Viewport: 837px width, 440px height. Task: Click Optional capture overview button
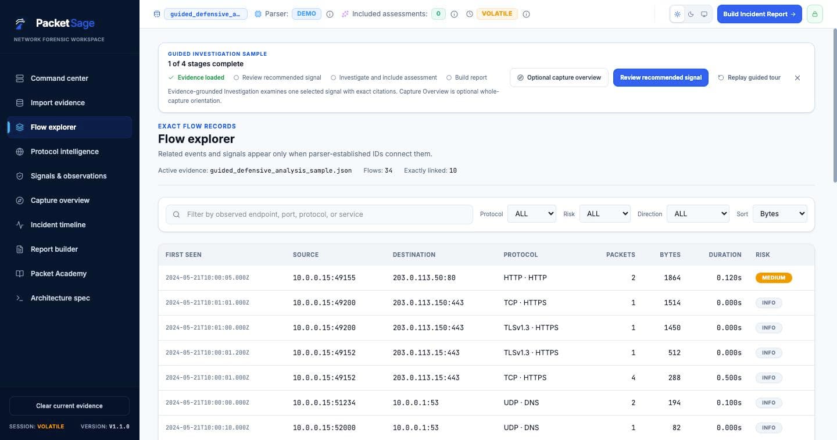pos(559,77)
